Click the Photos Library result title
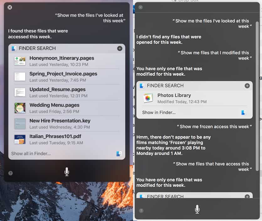This screenshot has width=262, height=221. (174, 95)
